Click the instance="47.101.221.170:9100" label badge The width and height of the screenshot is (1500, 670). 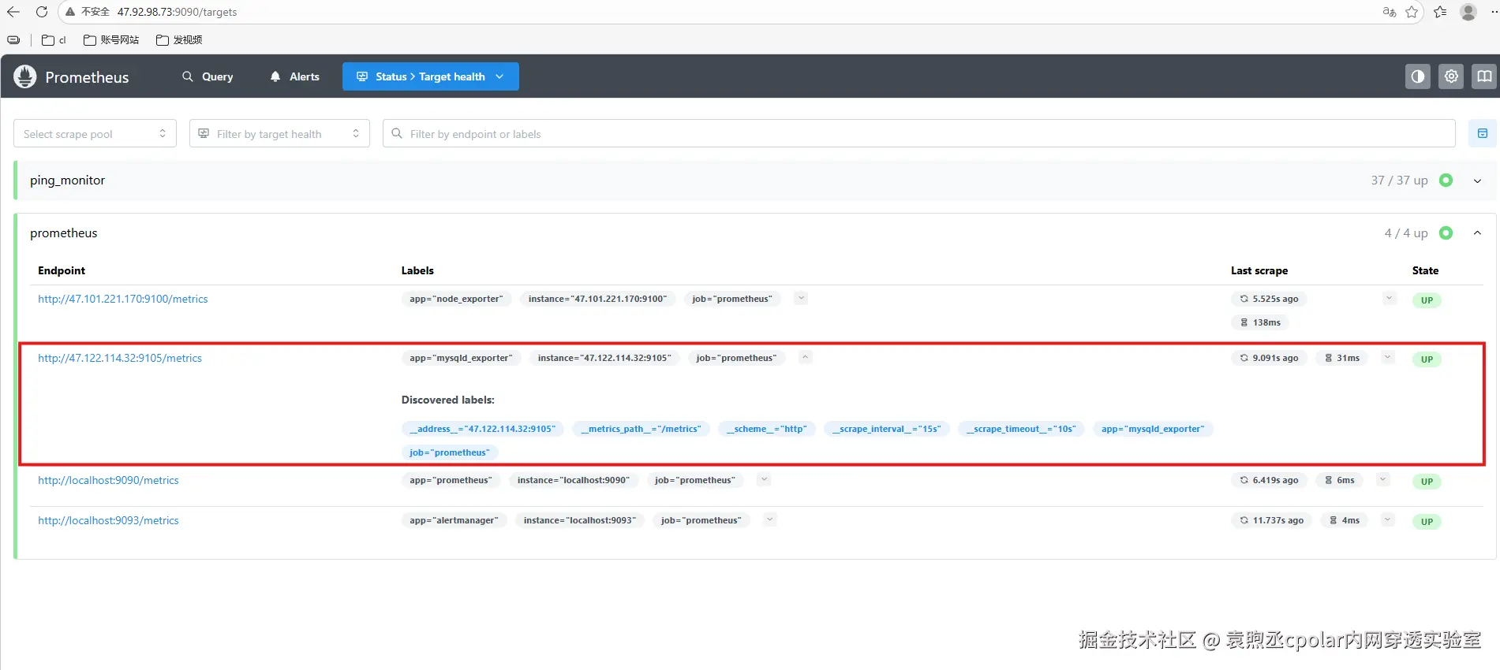click(x=597, y=299)
